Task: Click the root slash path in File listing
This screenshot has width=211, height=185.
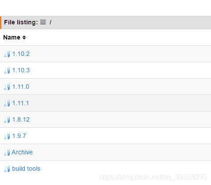Action: coord(51,22)
